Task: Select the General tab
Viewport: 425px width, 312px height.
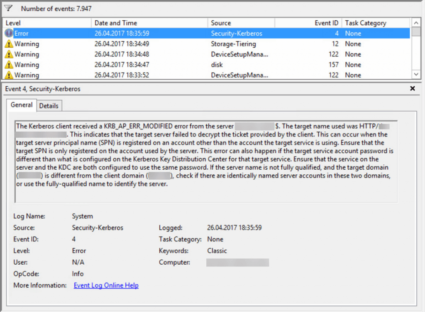Action: click(22, 105)
